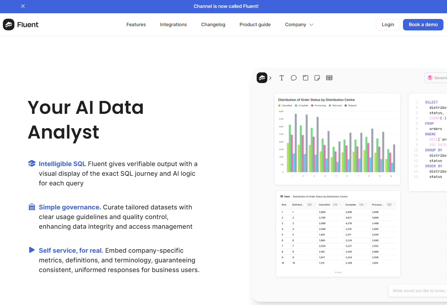The width and height of the screenshot is (447, 305).
Task: Navigate to the Product guide
Action: point(255,25)
